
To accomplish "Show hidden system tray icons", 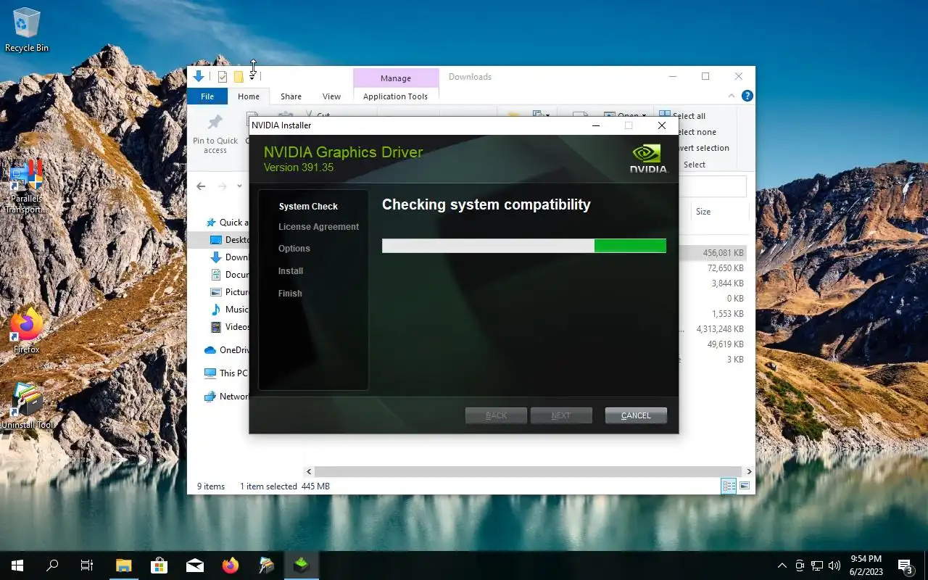I will pyautogui.click(x=782, y=565).
